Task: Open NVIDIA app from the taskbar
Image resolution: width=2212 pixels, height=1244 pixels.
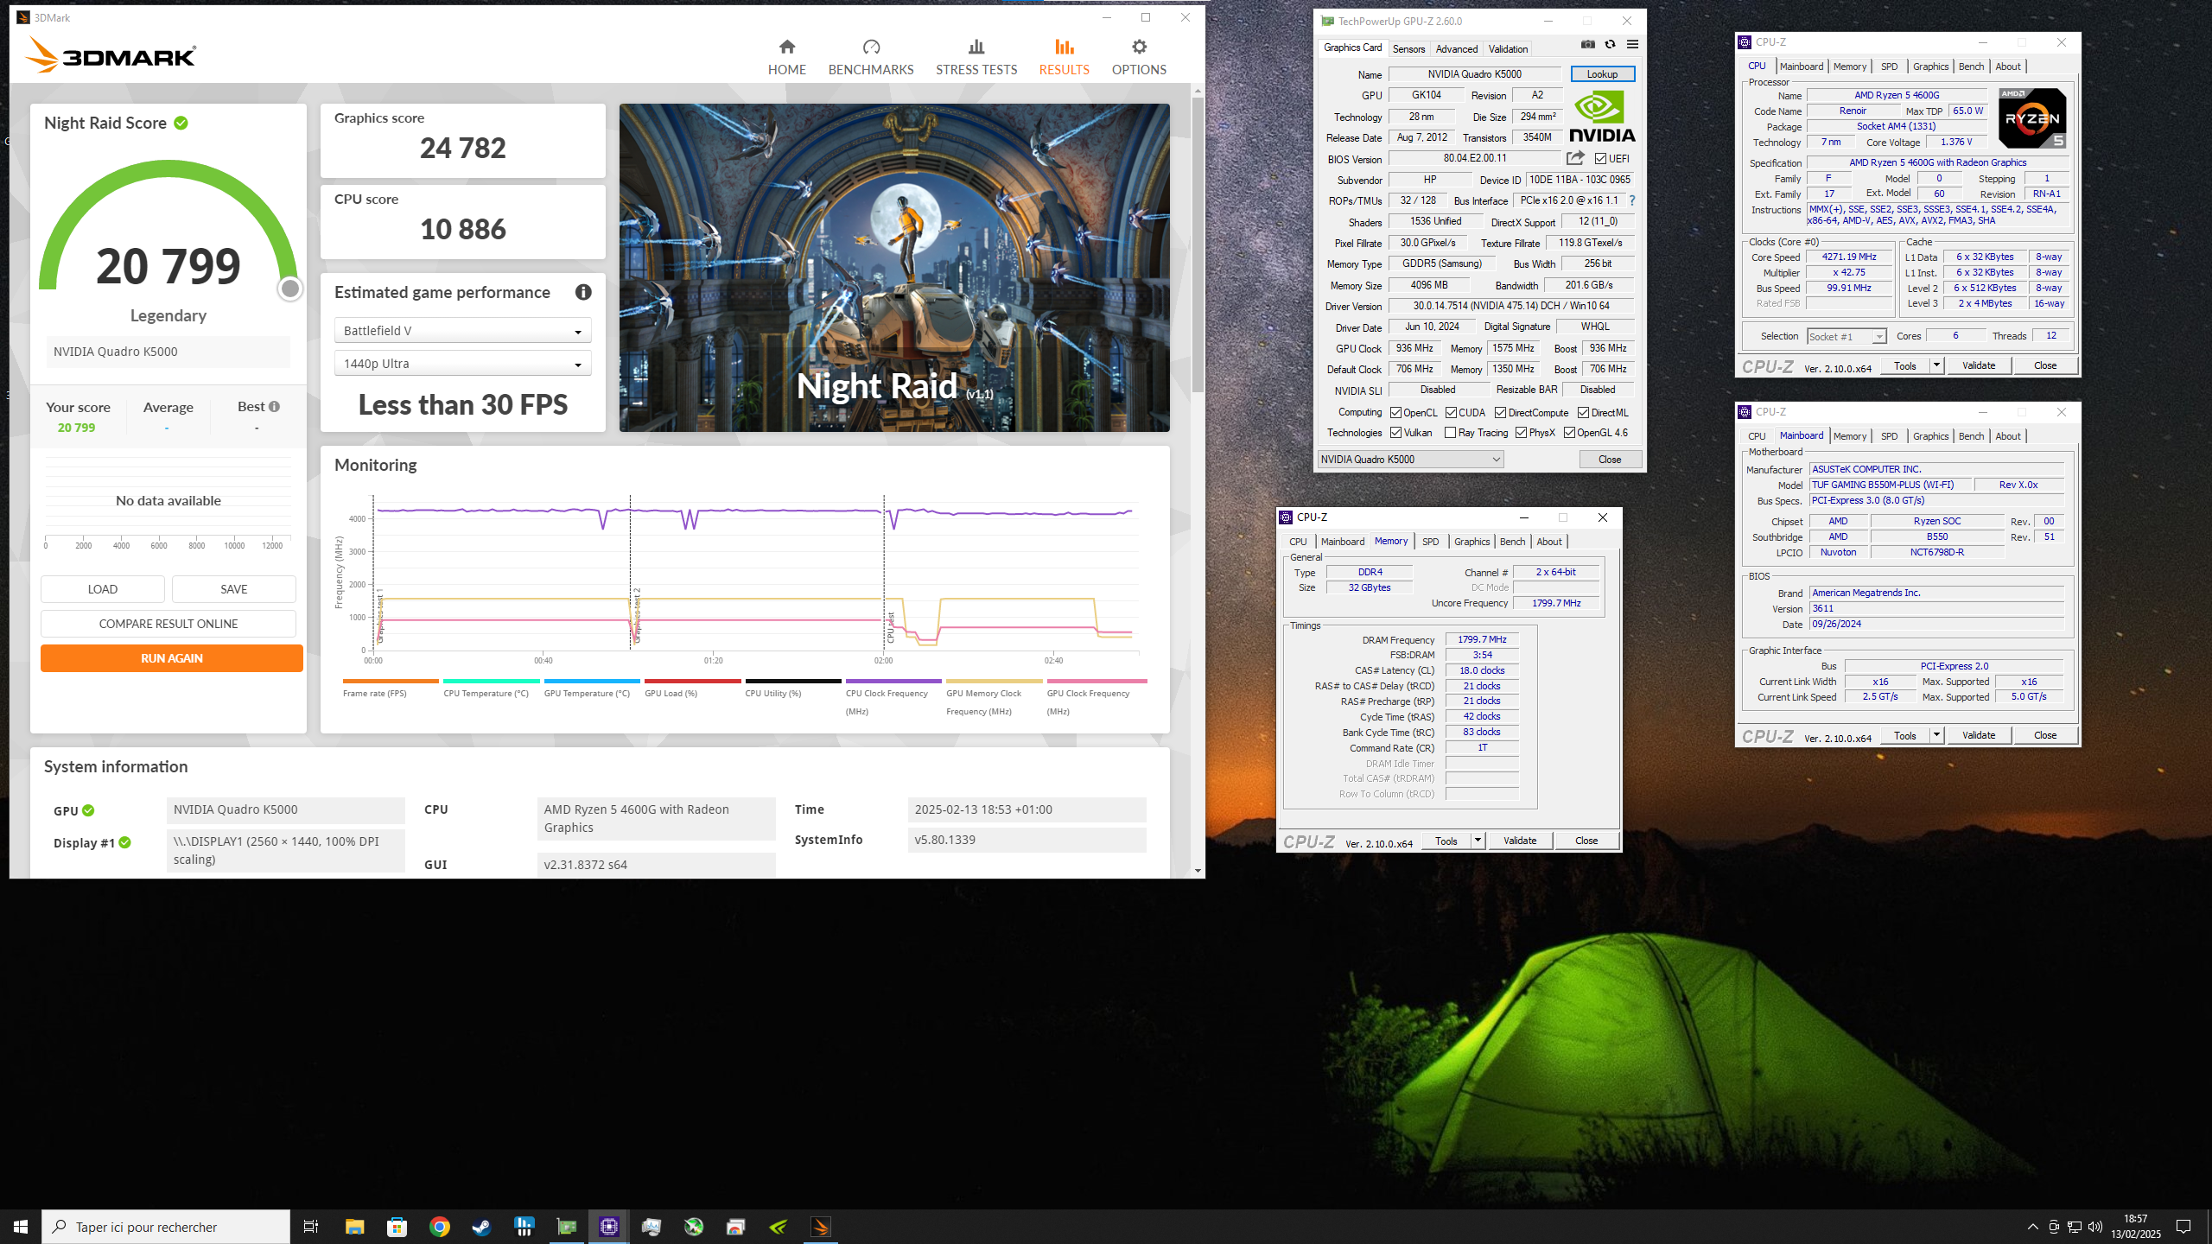Action: 779,1227
